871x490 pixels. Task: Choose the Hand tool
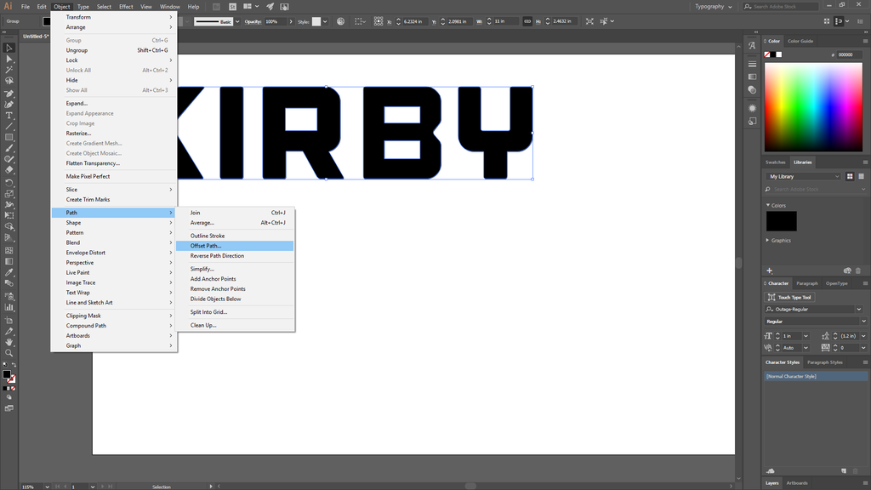(9, 342)
